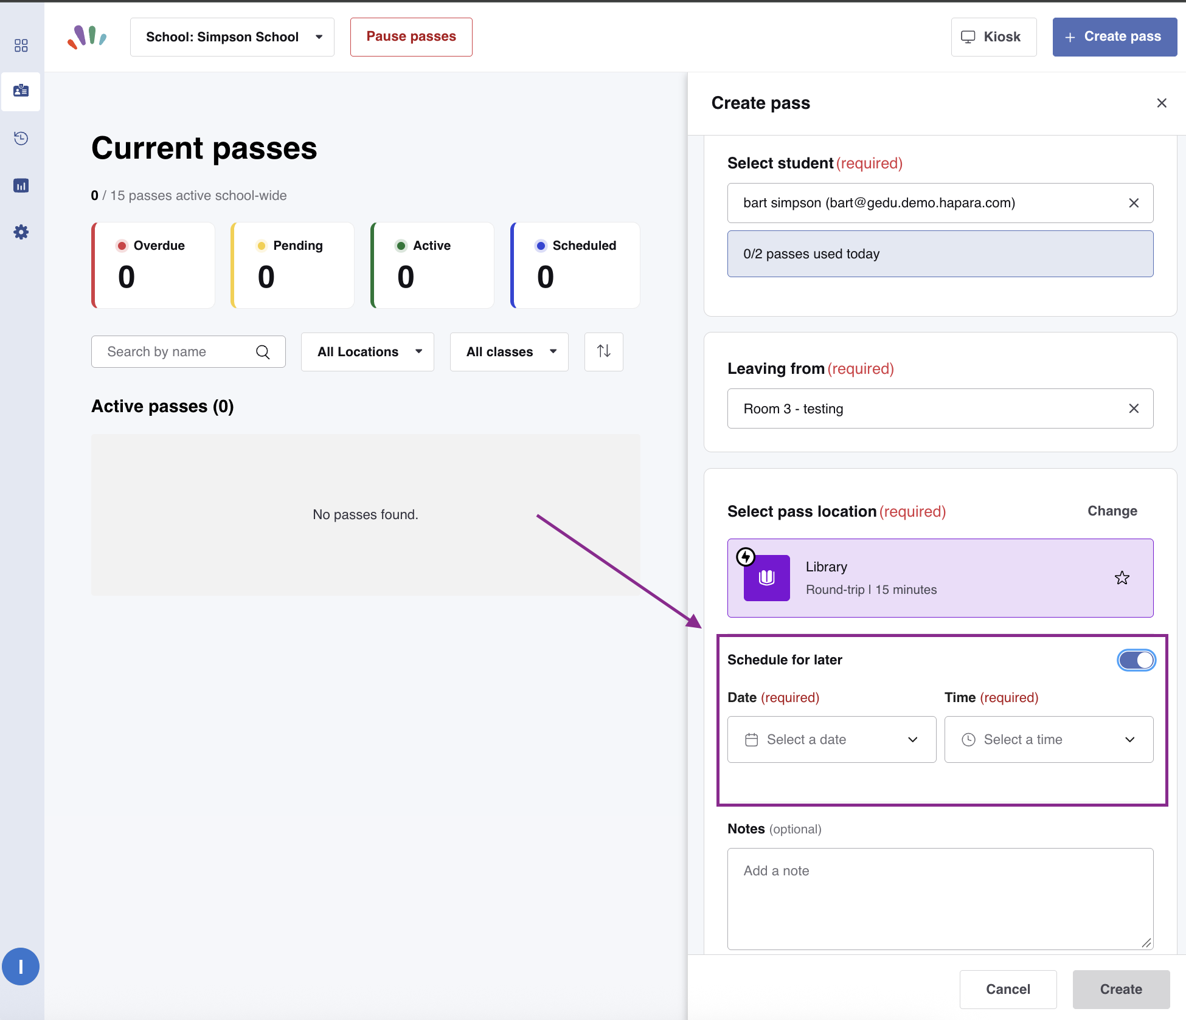Open the Select a date dropdown
This screenshot has width=1186, height=1020.
pyautogui.click(x=831, y=740)
